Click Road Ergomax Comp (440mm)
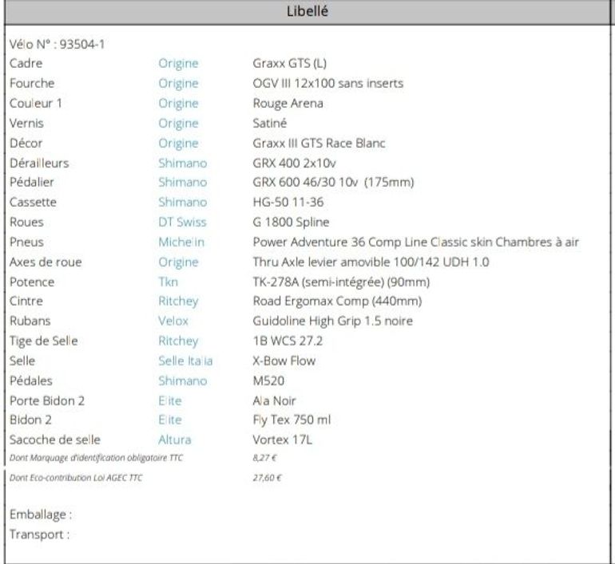The width and height of the screenshot is (615, 564). 337,302
